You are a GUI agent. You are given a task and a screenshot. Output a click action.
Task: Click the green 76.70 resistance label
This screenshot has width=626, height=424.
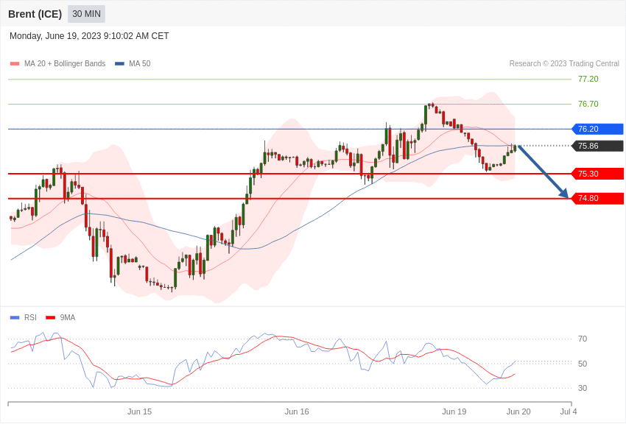pos(588,104)
